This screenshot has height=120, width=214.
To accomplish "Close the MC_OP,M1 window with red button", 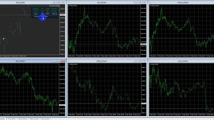I will [63, 61].
